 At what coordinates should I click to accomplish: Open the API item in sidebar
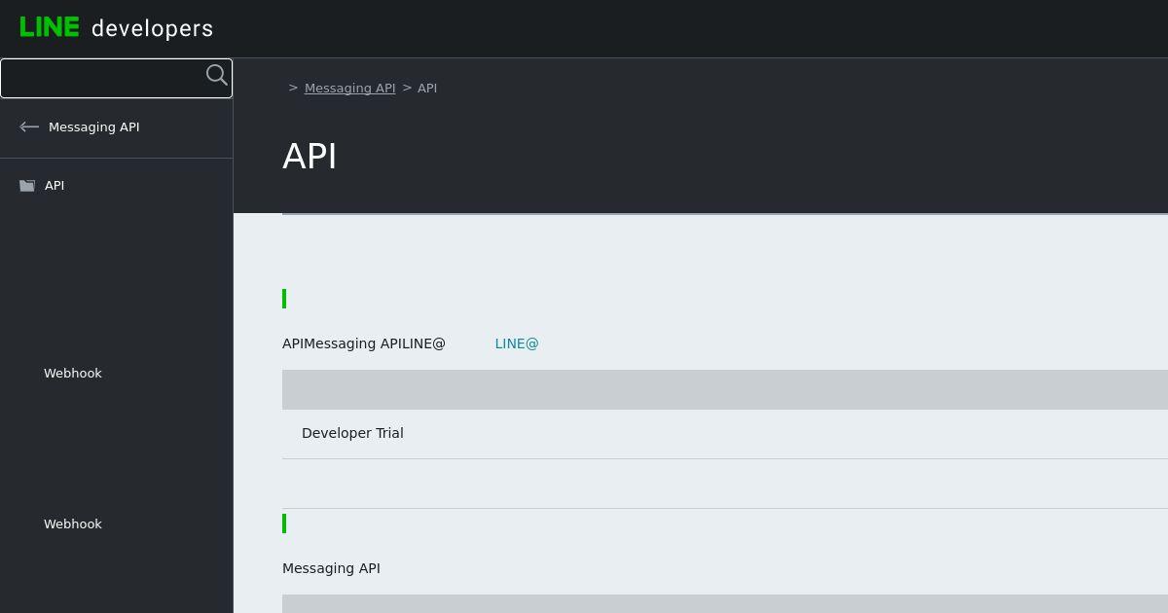55,185
